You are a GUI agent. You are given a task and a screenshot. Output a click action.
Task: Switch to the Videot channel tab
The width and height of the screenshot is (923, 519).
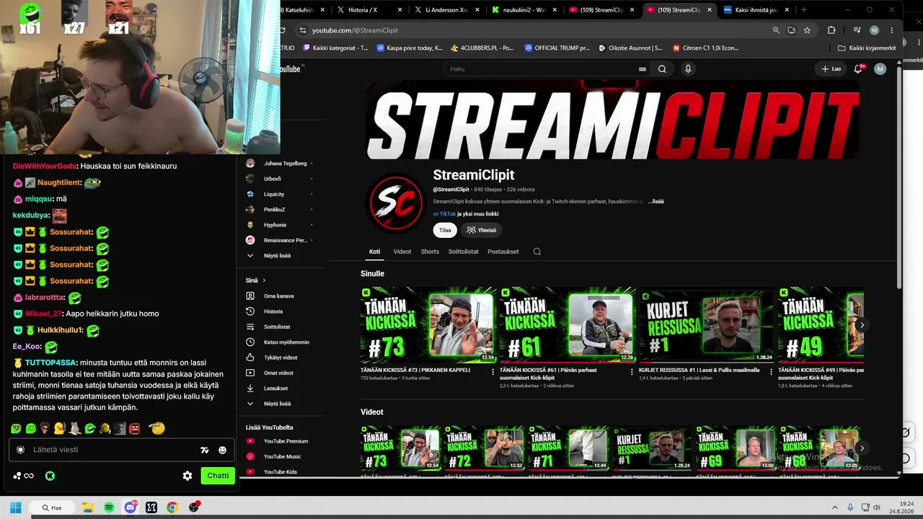point(402,252)
